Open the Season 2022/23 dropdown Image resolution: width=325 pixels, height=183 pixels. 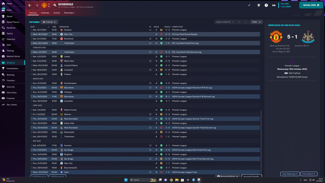click(x=225, y=22)
